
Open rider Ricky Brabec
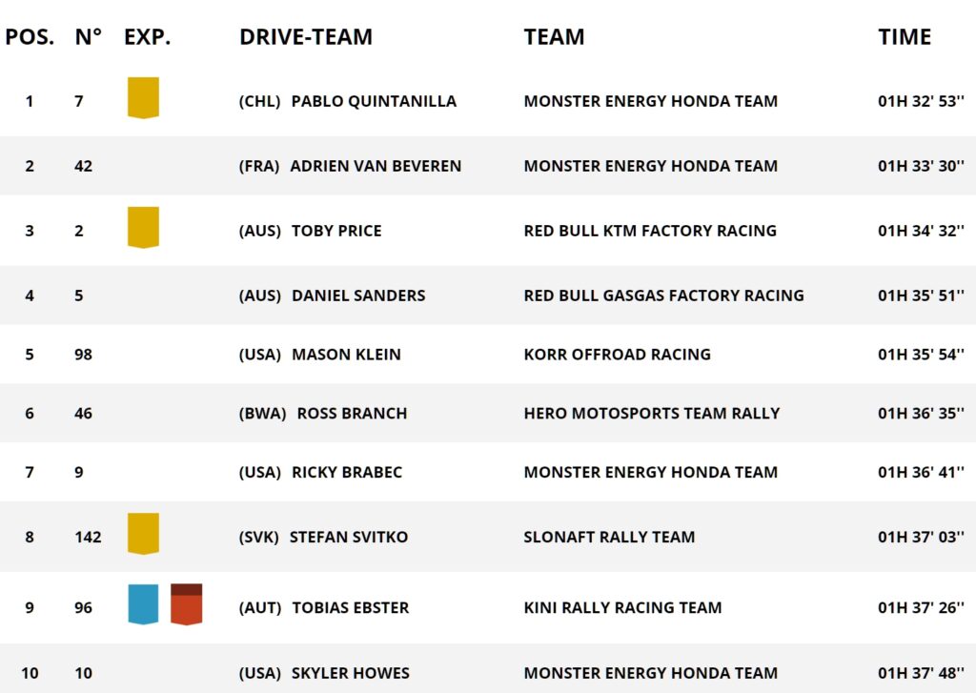(x=347, y=473)
